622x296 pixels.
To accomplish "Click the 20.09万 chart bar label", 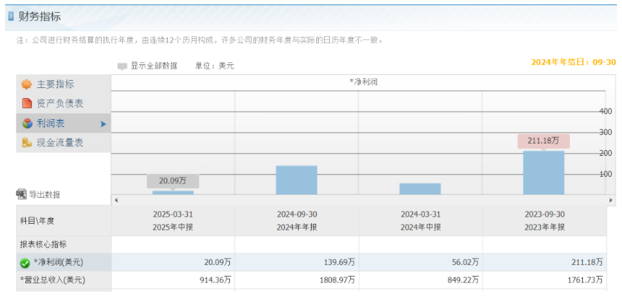I will tap(173, 180).
